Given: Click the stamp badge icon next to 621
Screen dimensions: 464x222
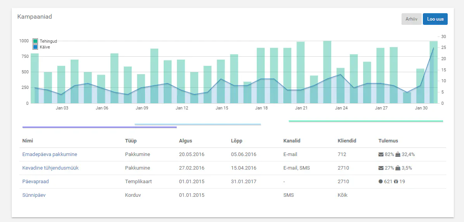Looking at the screenshot, I should 381,182.
